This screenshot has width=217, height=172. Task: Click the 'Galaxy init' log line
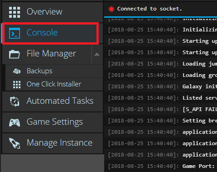(161, 86)
